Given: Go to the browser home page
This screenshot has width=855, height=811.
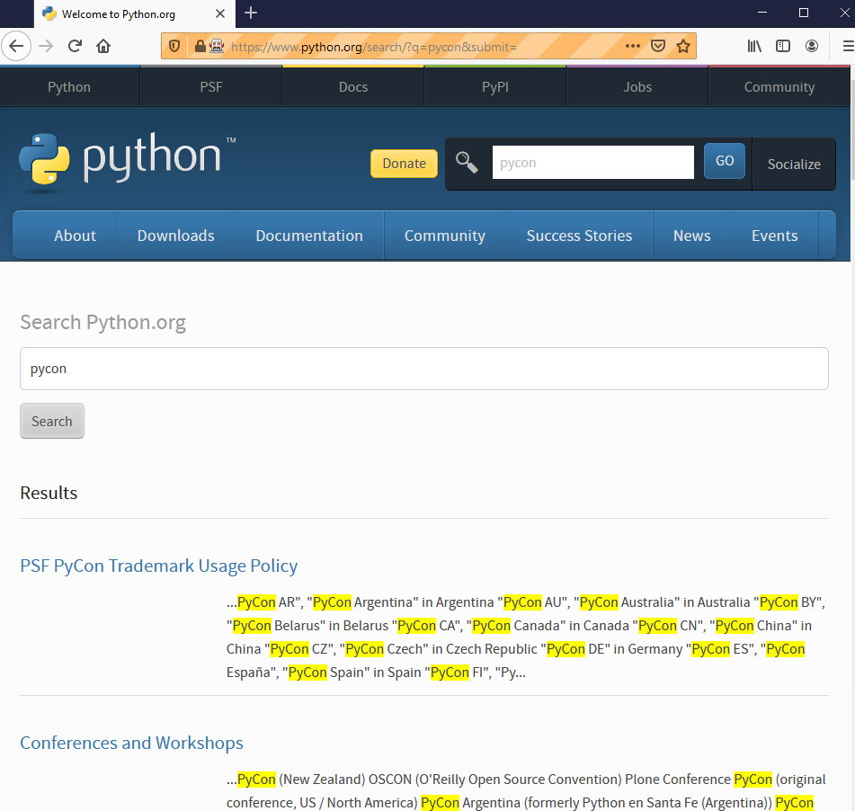Looking at the screenshot, I should (x=103, y=46).
